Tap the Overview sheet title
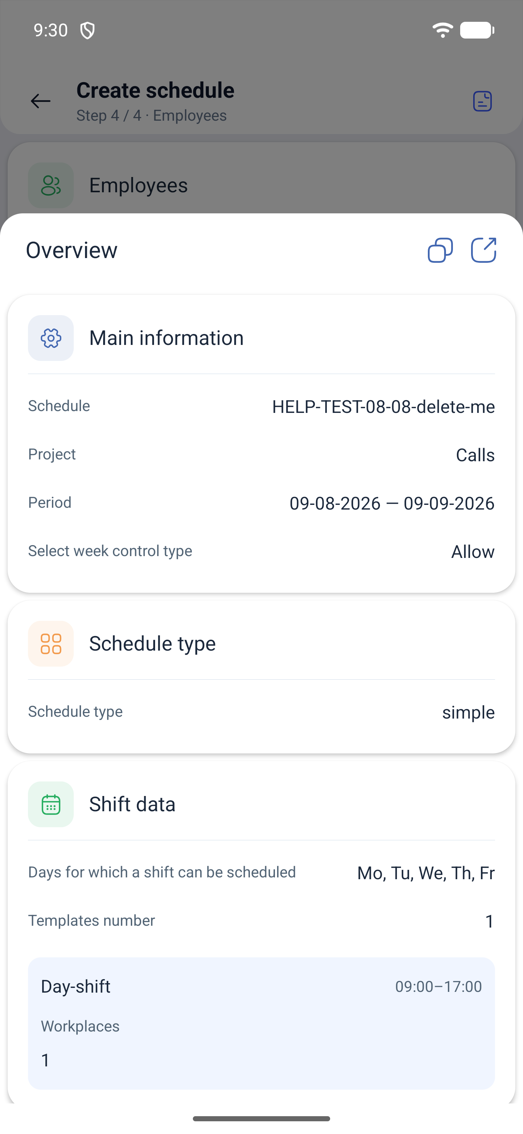The height and width of the screenshot is (1134, 523). click(x=72, y=250)
